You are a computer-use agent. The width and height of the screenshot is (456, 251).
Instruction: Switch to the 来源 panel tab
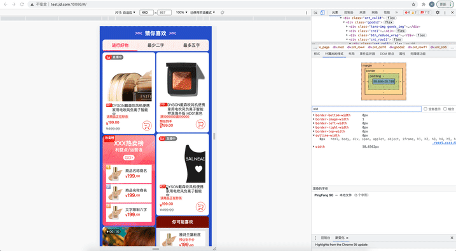[x=363, y=13]
